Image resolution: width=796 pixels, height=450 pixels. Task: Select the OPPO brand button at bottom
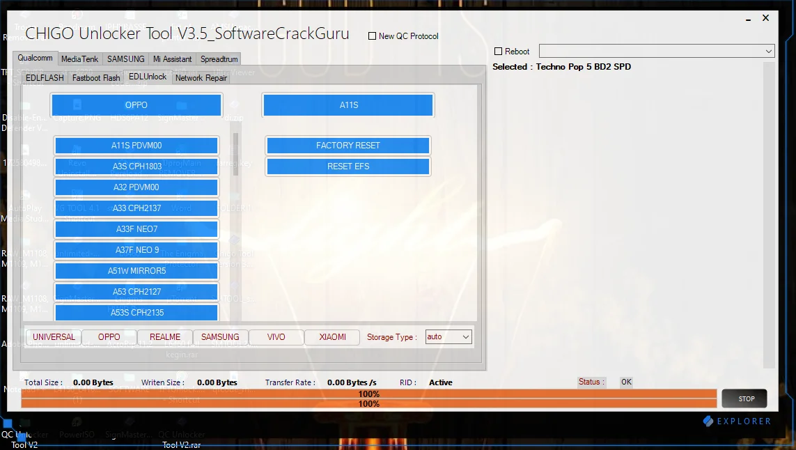coord(109,337)
